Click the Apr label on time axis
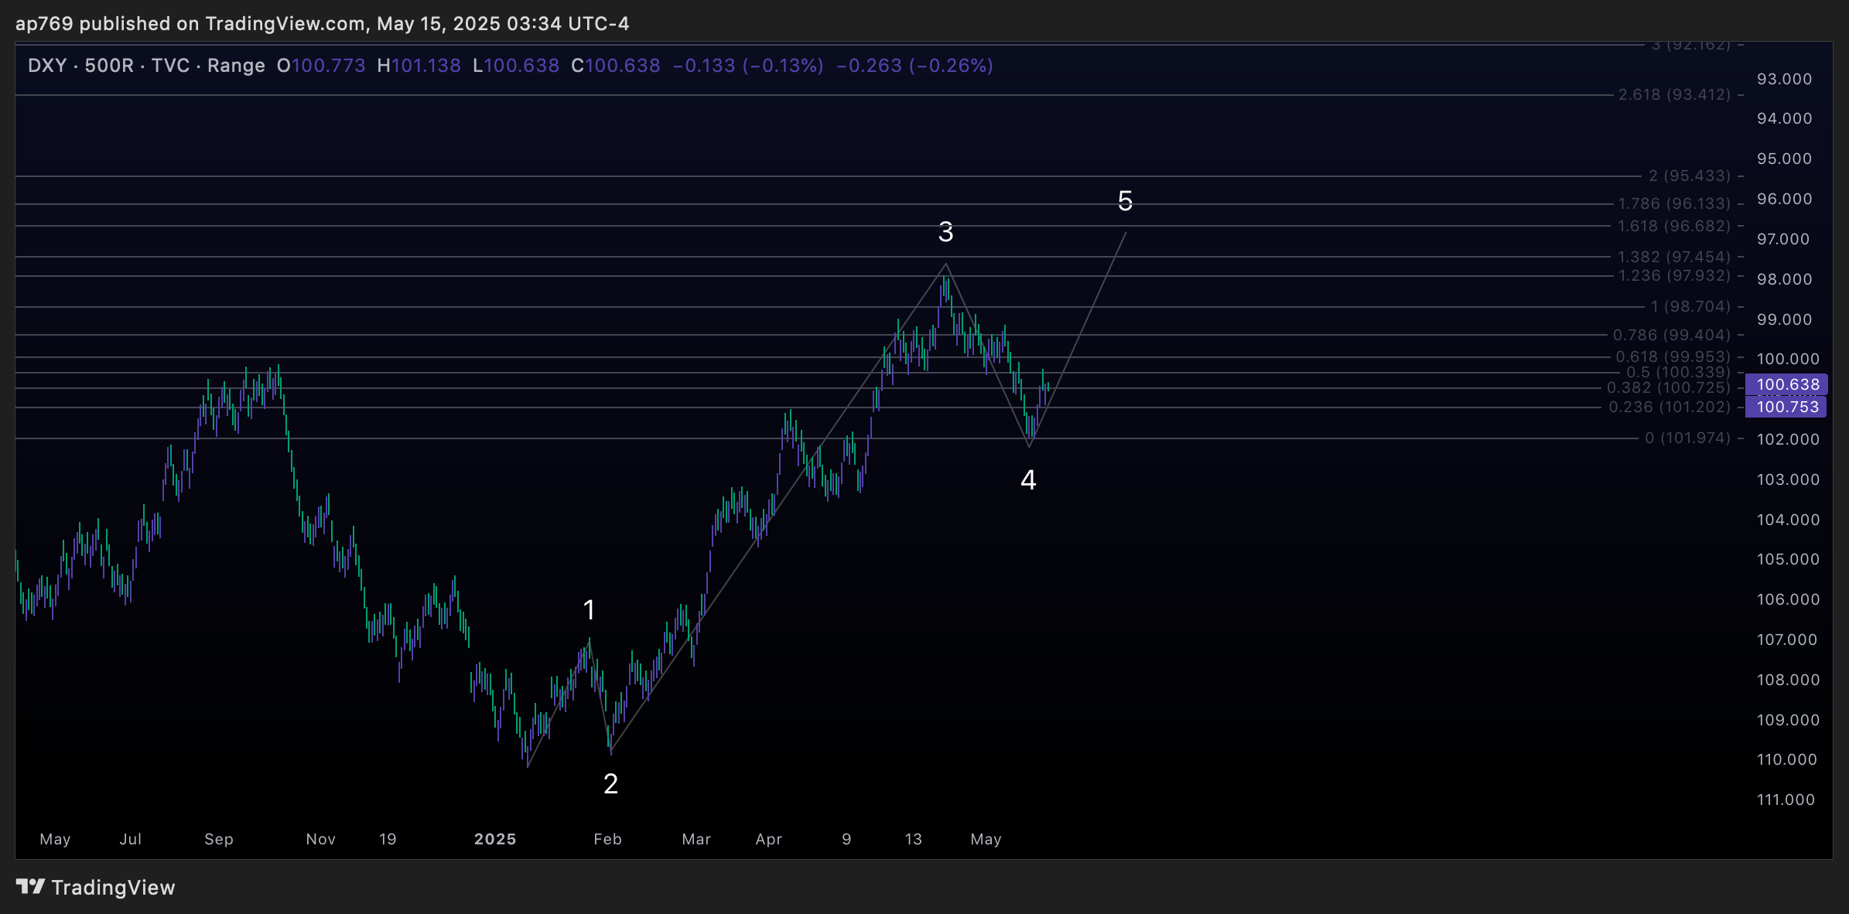Viewport: 1849px width, 914px height. pyautogui.click(x=769, y=839)
